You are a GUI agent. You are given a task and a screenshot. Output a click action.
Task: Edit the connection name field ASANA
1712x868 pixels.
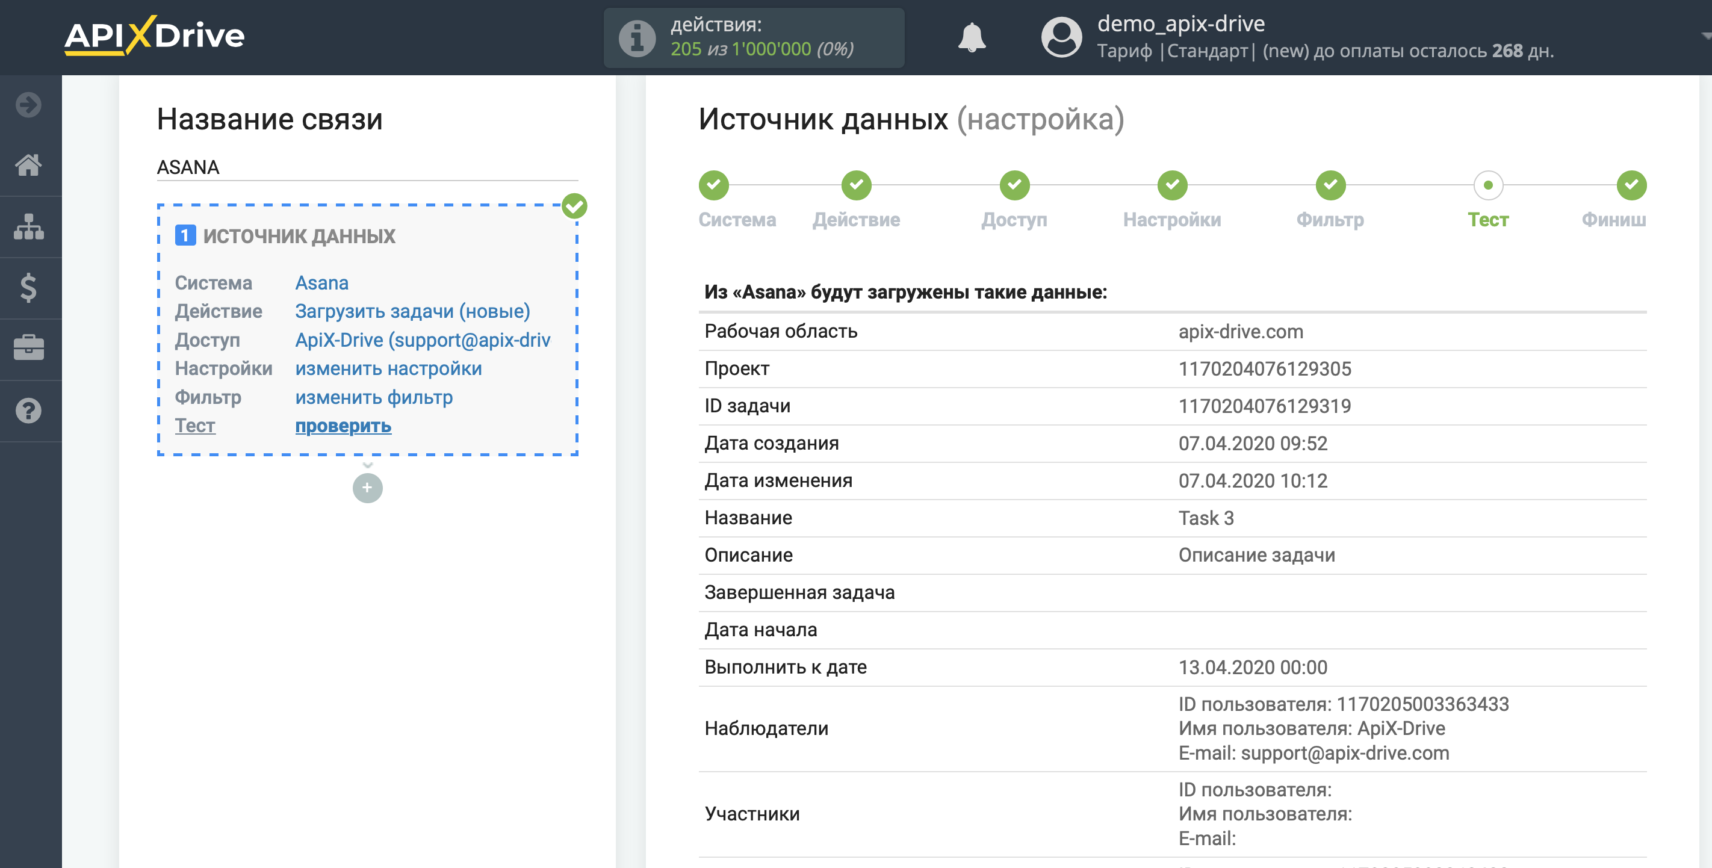pyautogui.click(x=368, y=167)
